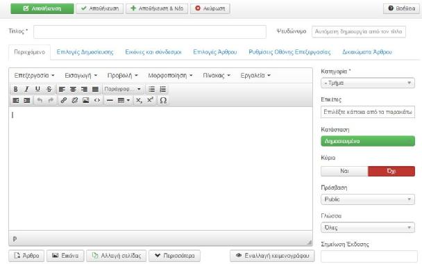Align text right
Image resolution: width=422 pixels, height=264 pixels.
tap(84, 89)
